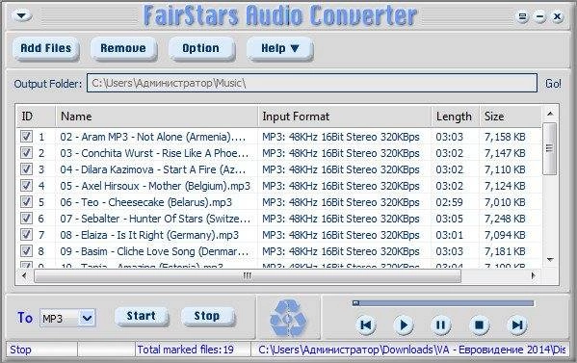Click the size value '7,158 KB'
The image size is (577, 363).
(505, 137)
